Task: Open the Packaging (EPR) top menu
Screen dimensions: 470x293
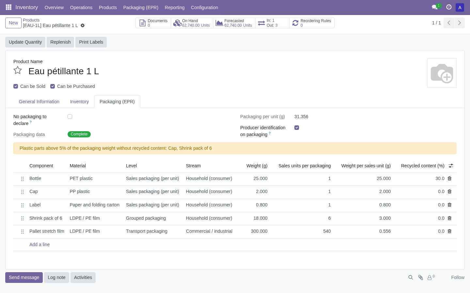Action: tap(141, 7)
